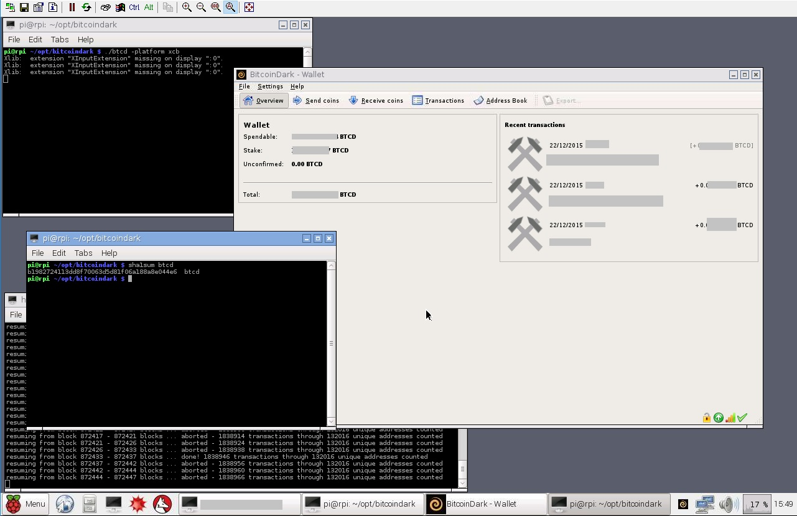Click the green checkmark sync status icon

click(x=742, y=418)
